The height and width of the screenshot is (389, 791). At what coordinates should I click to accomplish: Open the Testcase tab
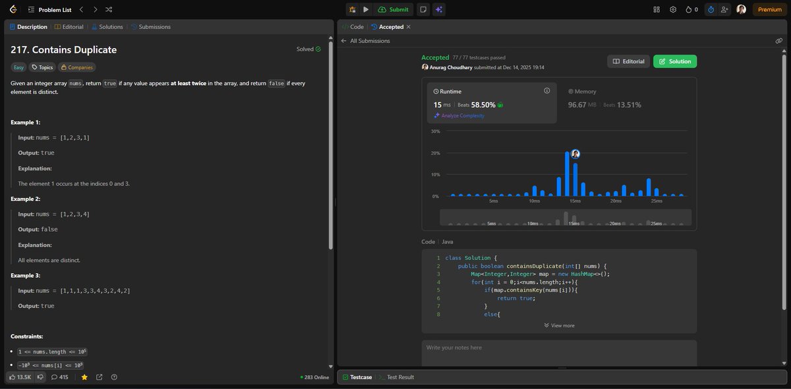[357, 377]
